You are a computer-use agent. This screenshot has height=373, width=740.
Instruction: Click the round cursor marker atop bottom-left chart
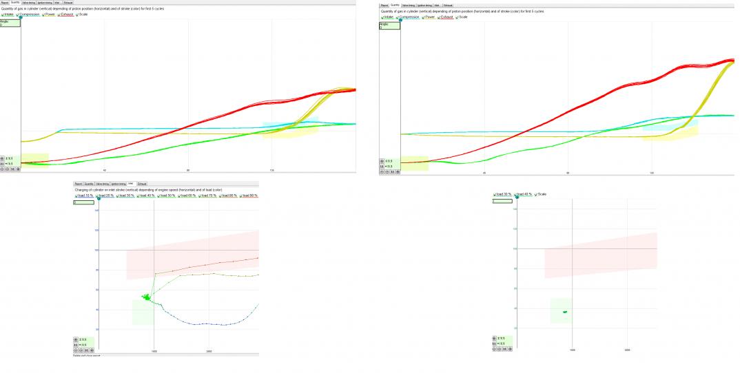[99, 198]
